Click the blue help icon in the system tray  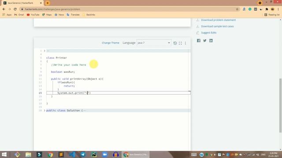pos(202,154)
